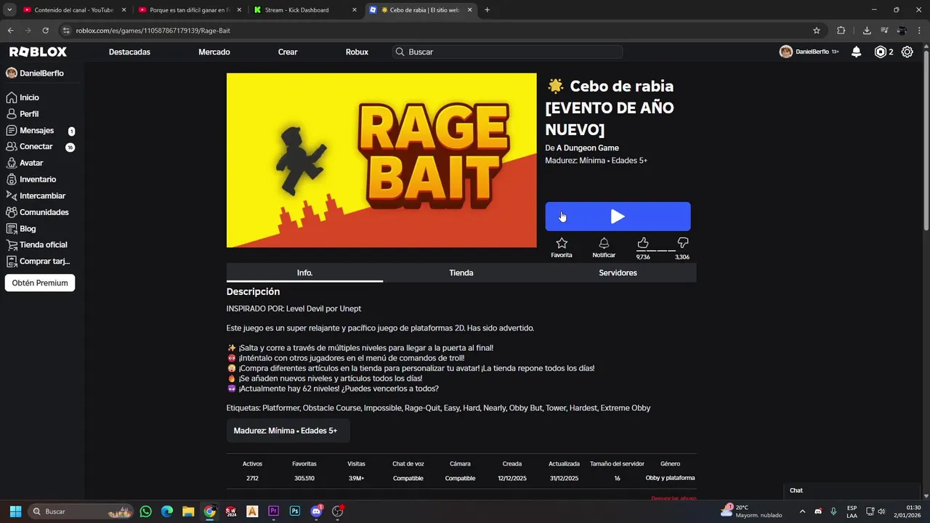930x523 pixels.
Task: Play the game with the blue button
Action: (618, 216)
